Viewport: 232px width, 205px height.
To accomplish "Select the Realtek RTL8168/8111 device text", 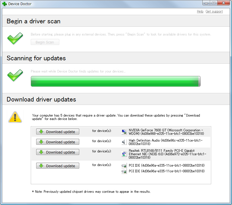I will [x=167, y=154].
